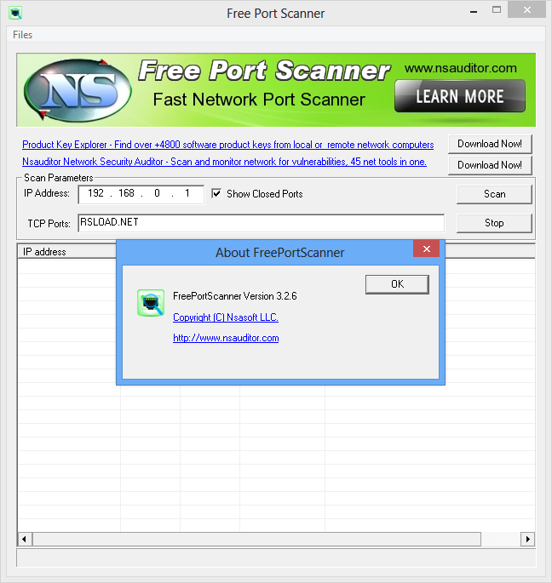Click the IP address column header

tap(67, 252)
